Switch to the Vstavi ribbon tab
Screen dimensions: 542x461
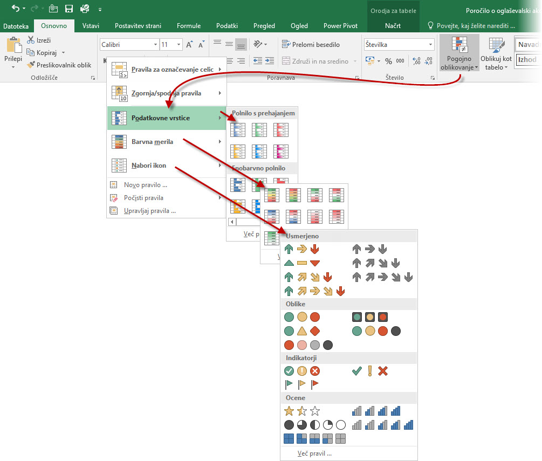pyautogui.click(x=91, y=25)
